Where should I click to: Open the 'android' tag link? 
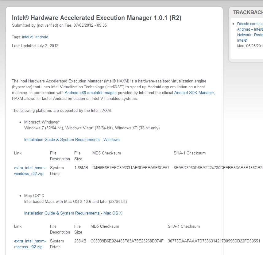click(42, 37)
